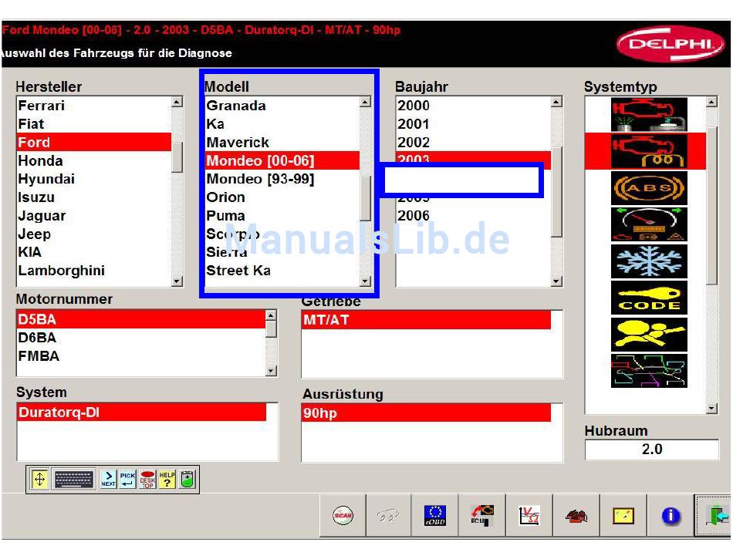Select Orion model
The height and width of the screenshot is (559, 733).
point(282,197)
